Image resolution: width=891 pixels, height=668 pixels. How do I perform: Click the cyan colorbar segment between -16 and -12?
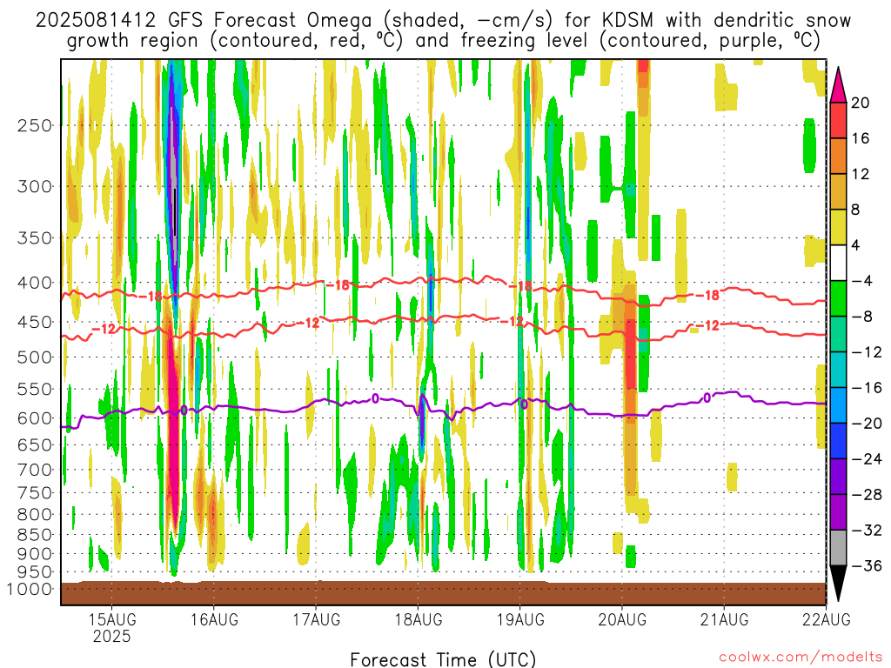[838, 370]
